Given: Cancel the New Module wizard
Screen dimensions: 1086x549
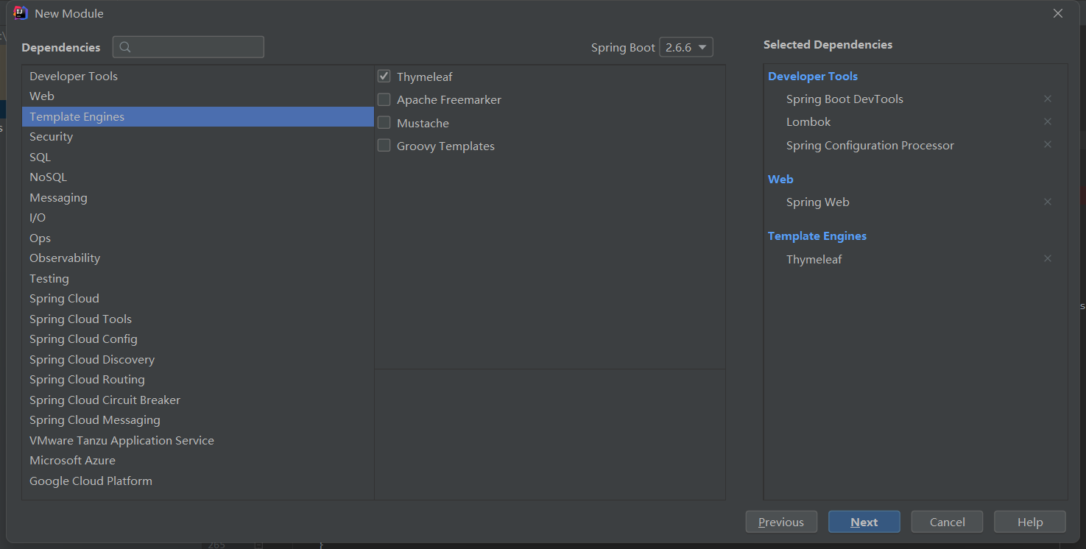Looking at the screenshot, I should [948, 522].
